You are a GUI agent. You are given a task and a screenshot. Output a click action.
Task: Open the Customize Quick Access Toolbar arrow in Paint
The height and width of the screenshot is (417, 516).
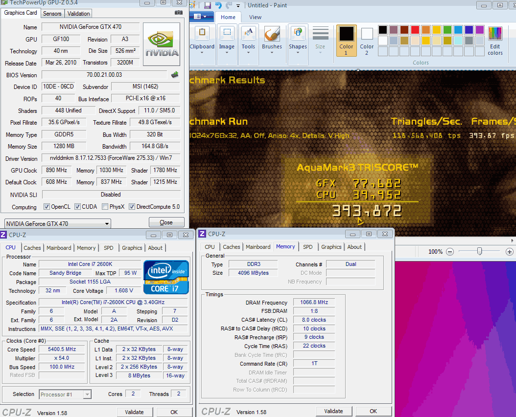click(x=238, y=5)
